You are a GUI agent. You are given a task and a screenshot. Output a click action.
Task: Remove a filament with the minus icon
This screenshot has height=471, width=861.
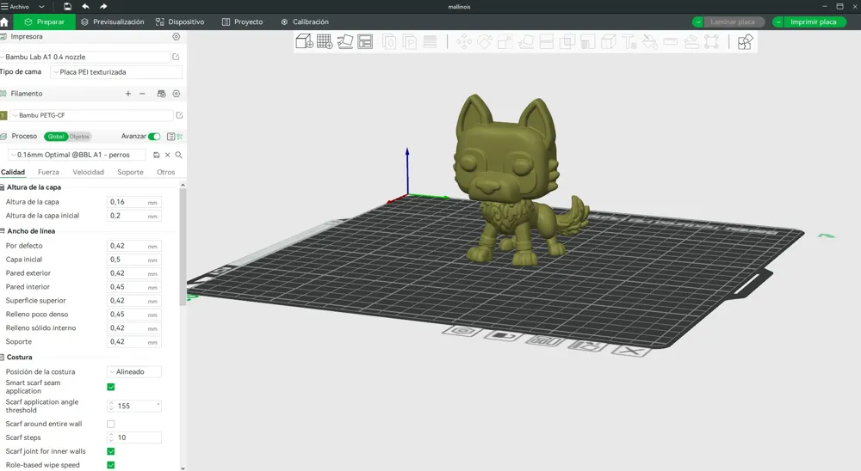[142, 94]
